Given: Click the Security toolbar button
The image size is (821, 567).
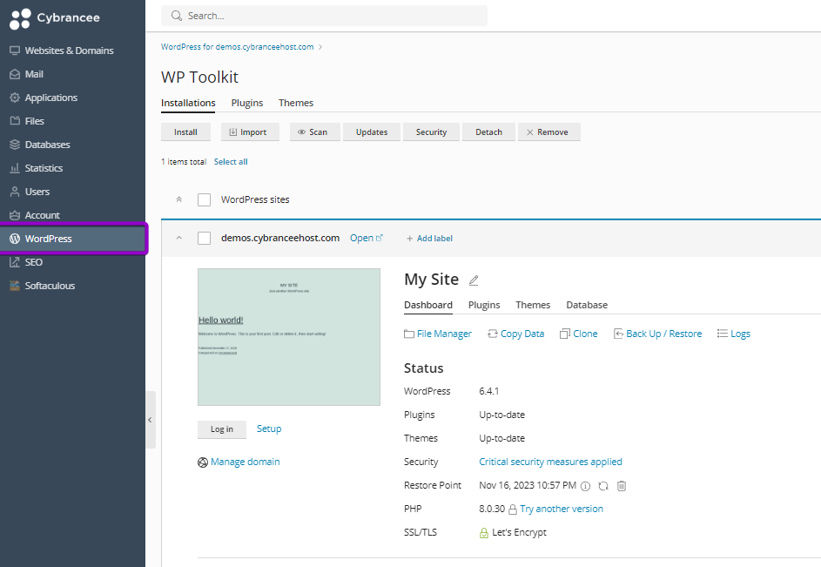Looking at the screenshot, I should click(432, 132).
